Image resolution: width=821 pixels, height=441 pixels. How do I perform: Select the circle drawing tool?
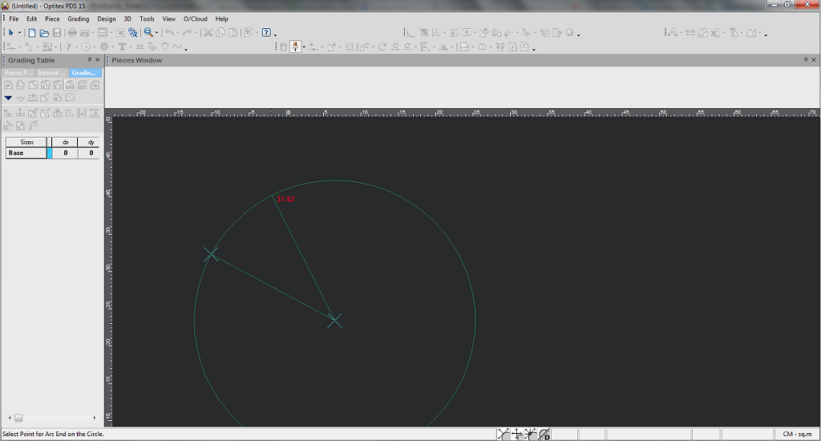click(86, 47)
